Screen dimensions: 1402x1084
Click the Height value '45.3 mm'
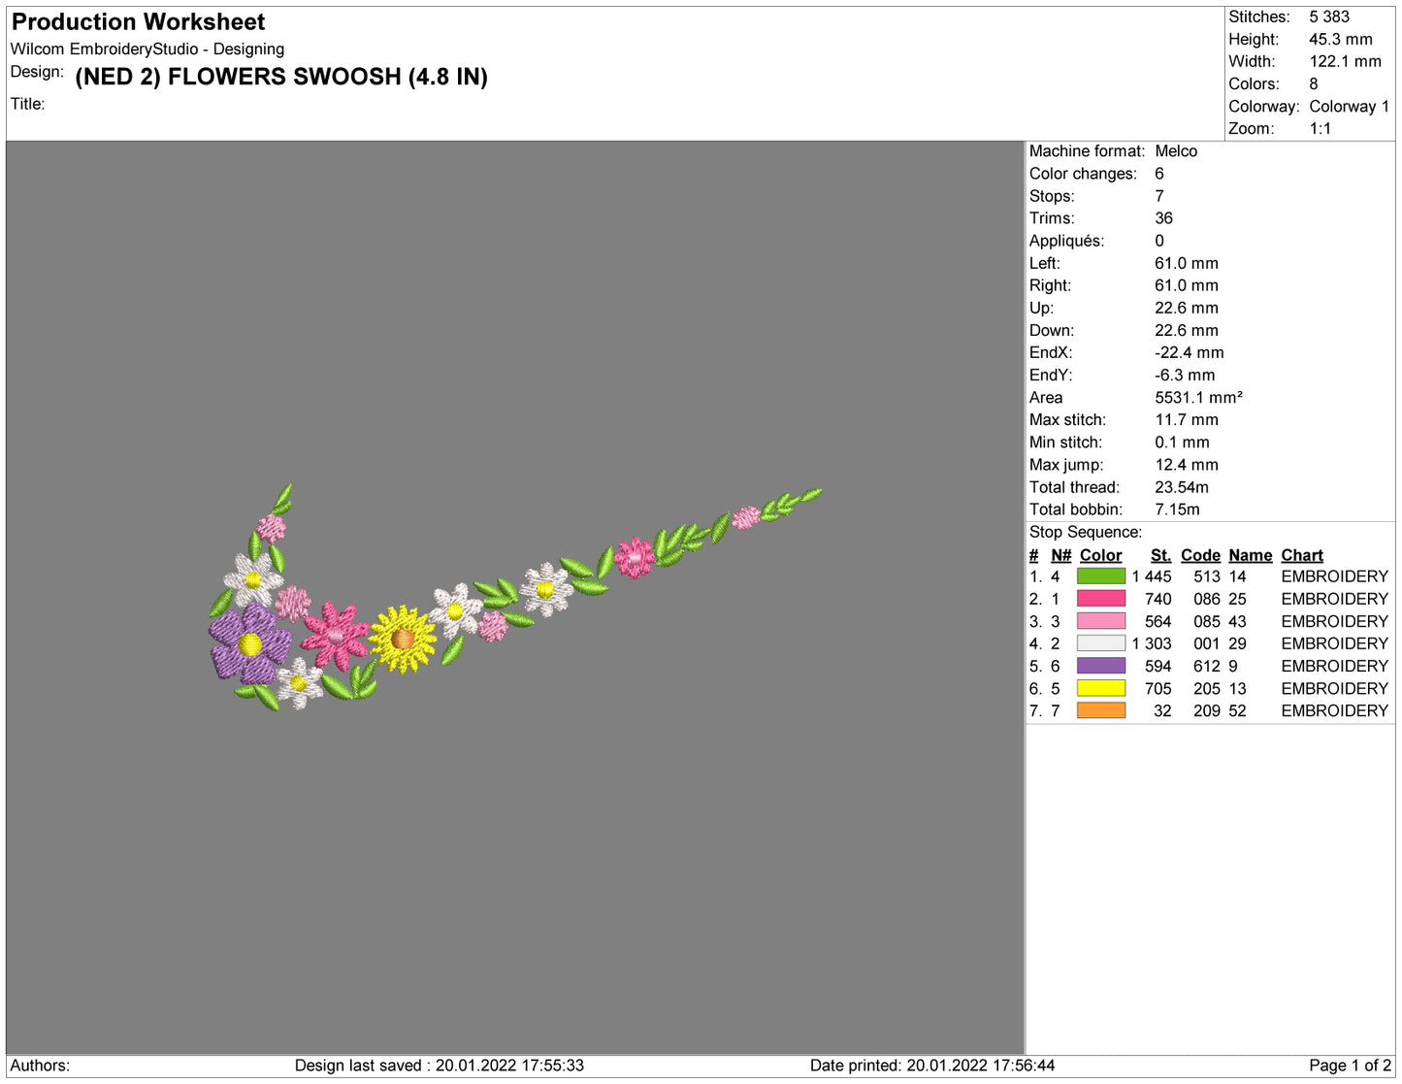1341,39
